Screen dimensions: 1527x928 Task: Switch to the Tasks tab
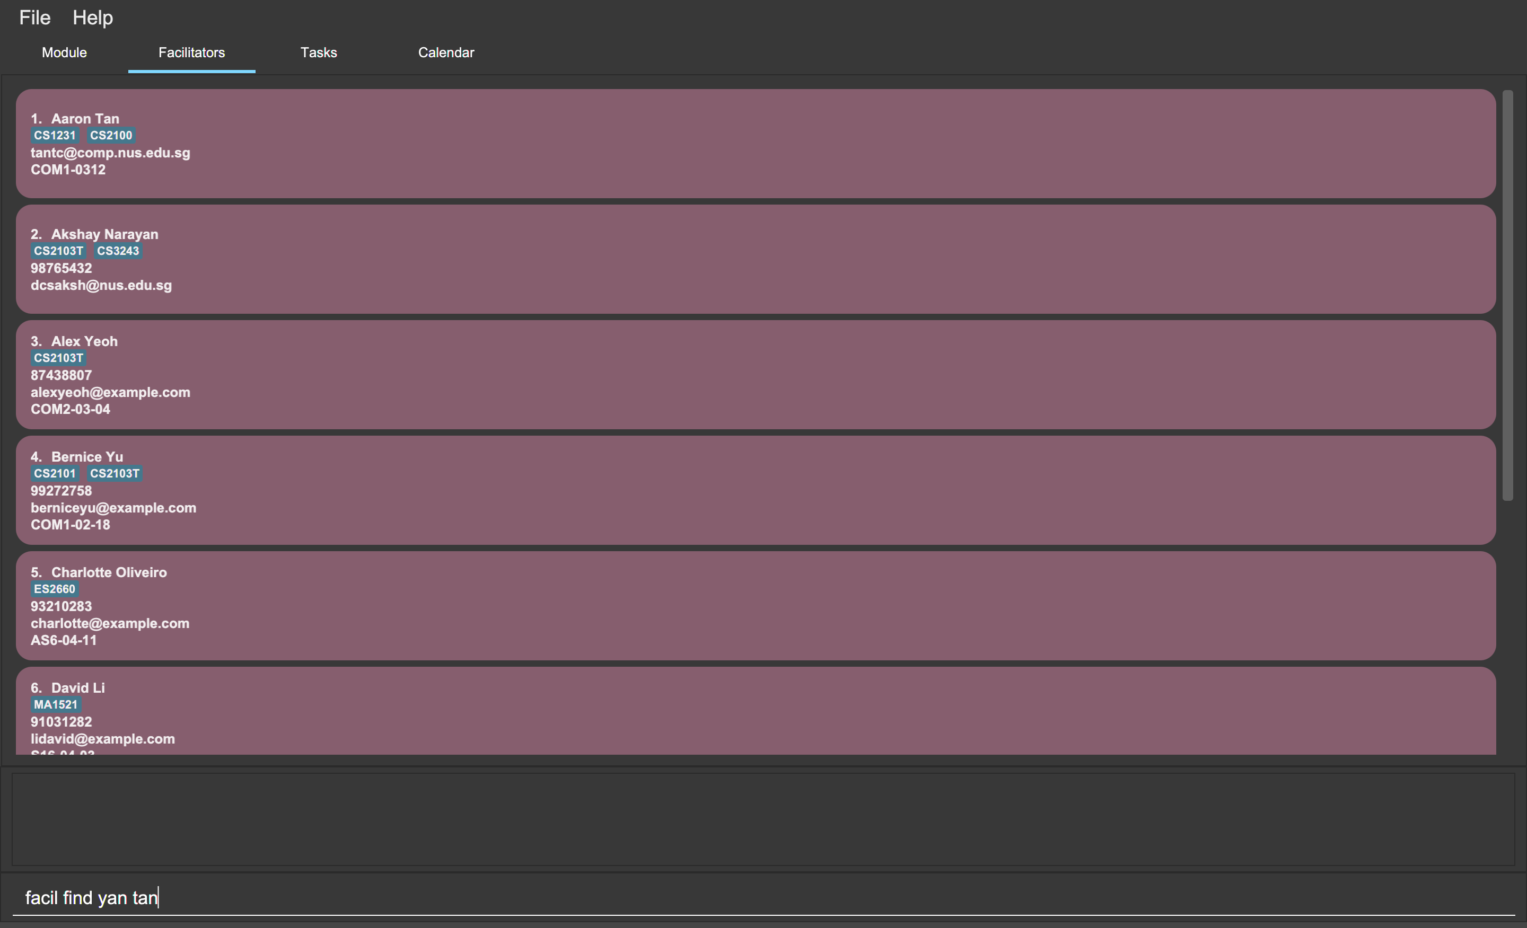(x=319, y=52)
